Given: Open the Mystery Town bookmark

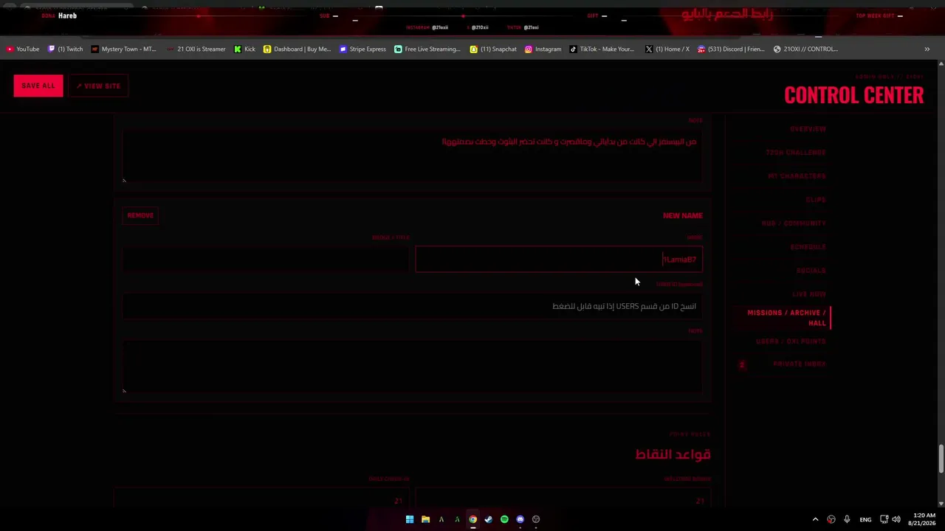Looking at the screenshot, I should pos(123,49).
